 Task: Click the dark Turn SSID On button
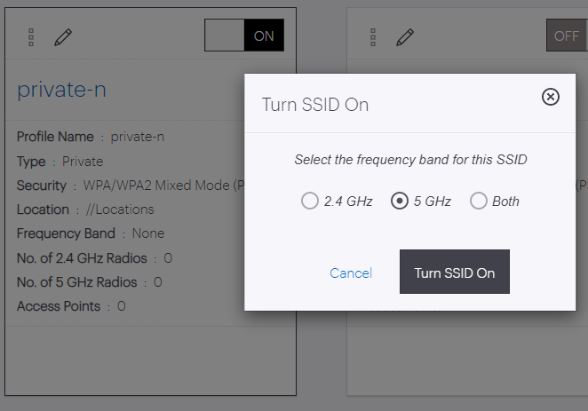coord(455,272)
